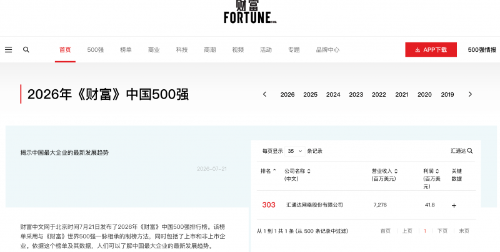The height and width of the screenshot is (252, 500).
Task: Show later years with the right arrow
Action: pos(470,94)
